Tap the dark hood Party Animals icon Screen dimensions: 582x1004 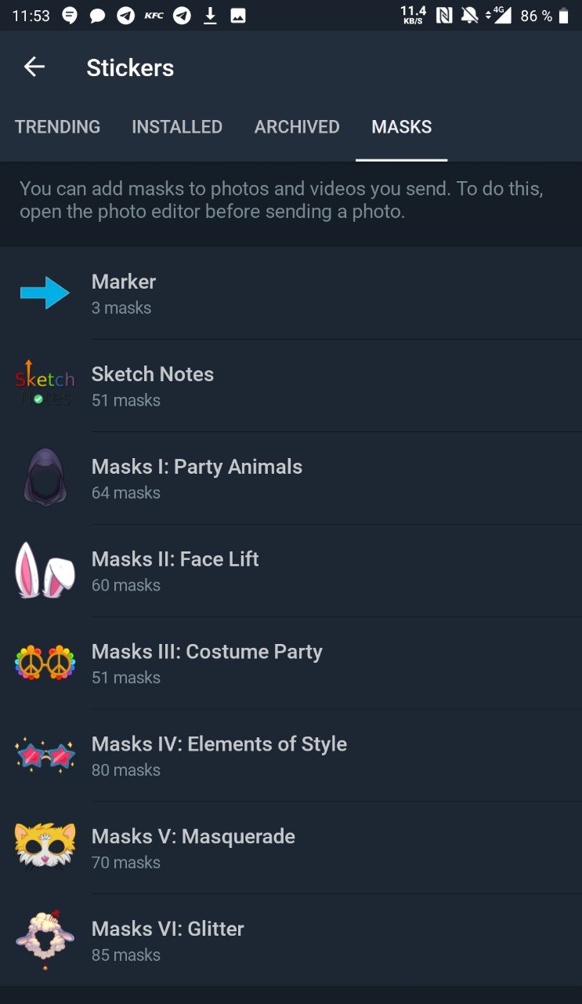[x=45, y=478]
